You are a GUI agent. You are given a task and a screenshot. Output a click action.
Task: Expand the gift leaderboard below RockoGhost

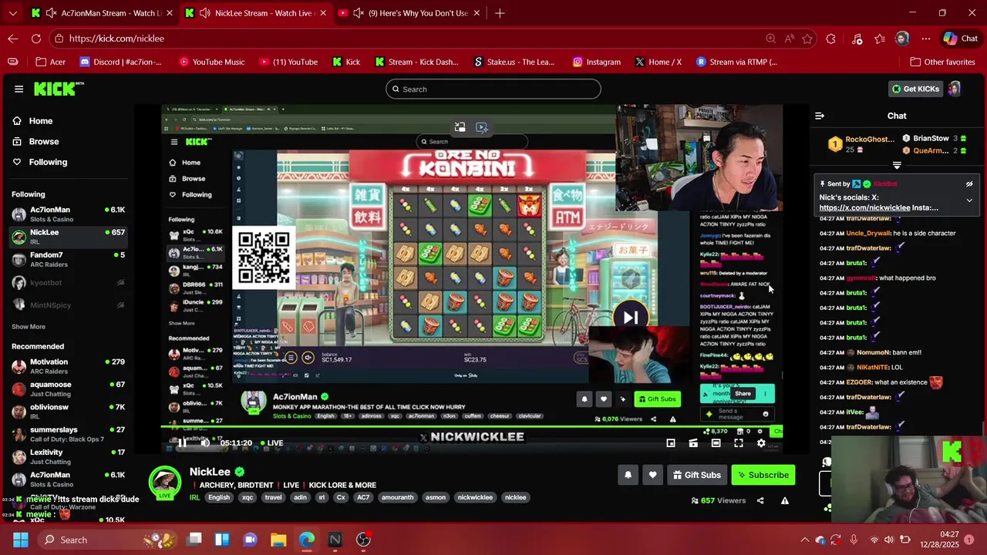(x=897, y=165)
